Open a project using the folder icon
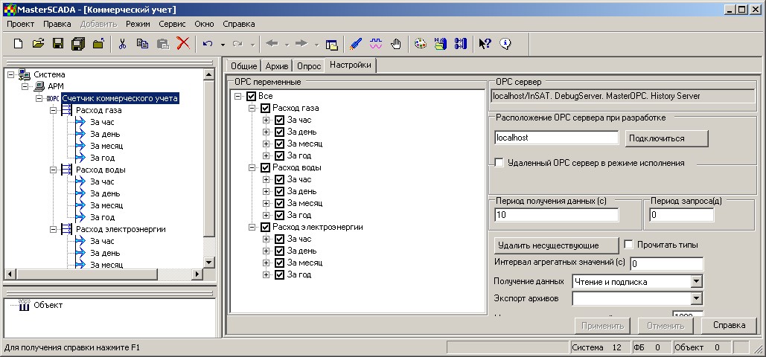Viewport: 766px width, 357px height. 38,44
